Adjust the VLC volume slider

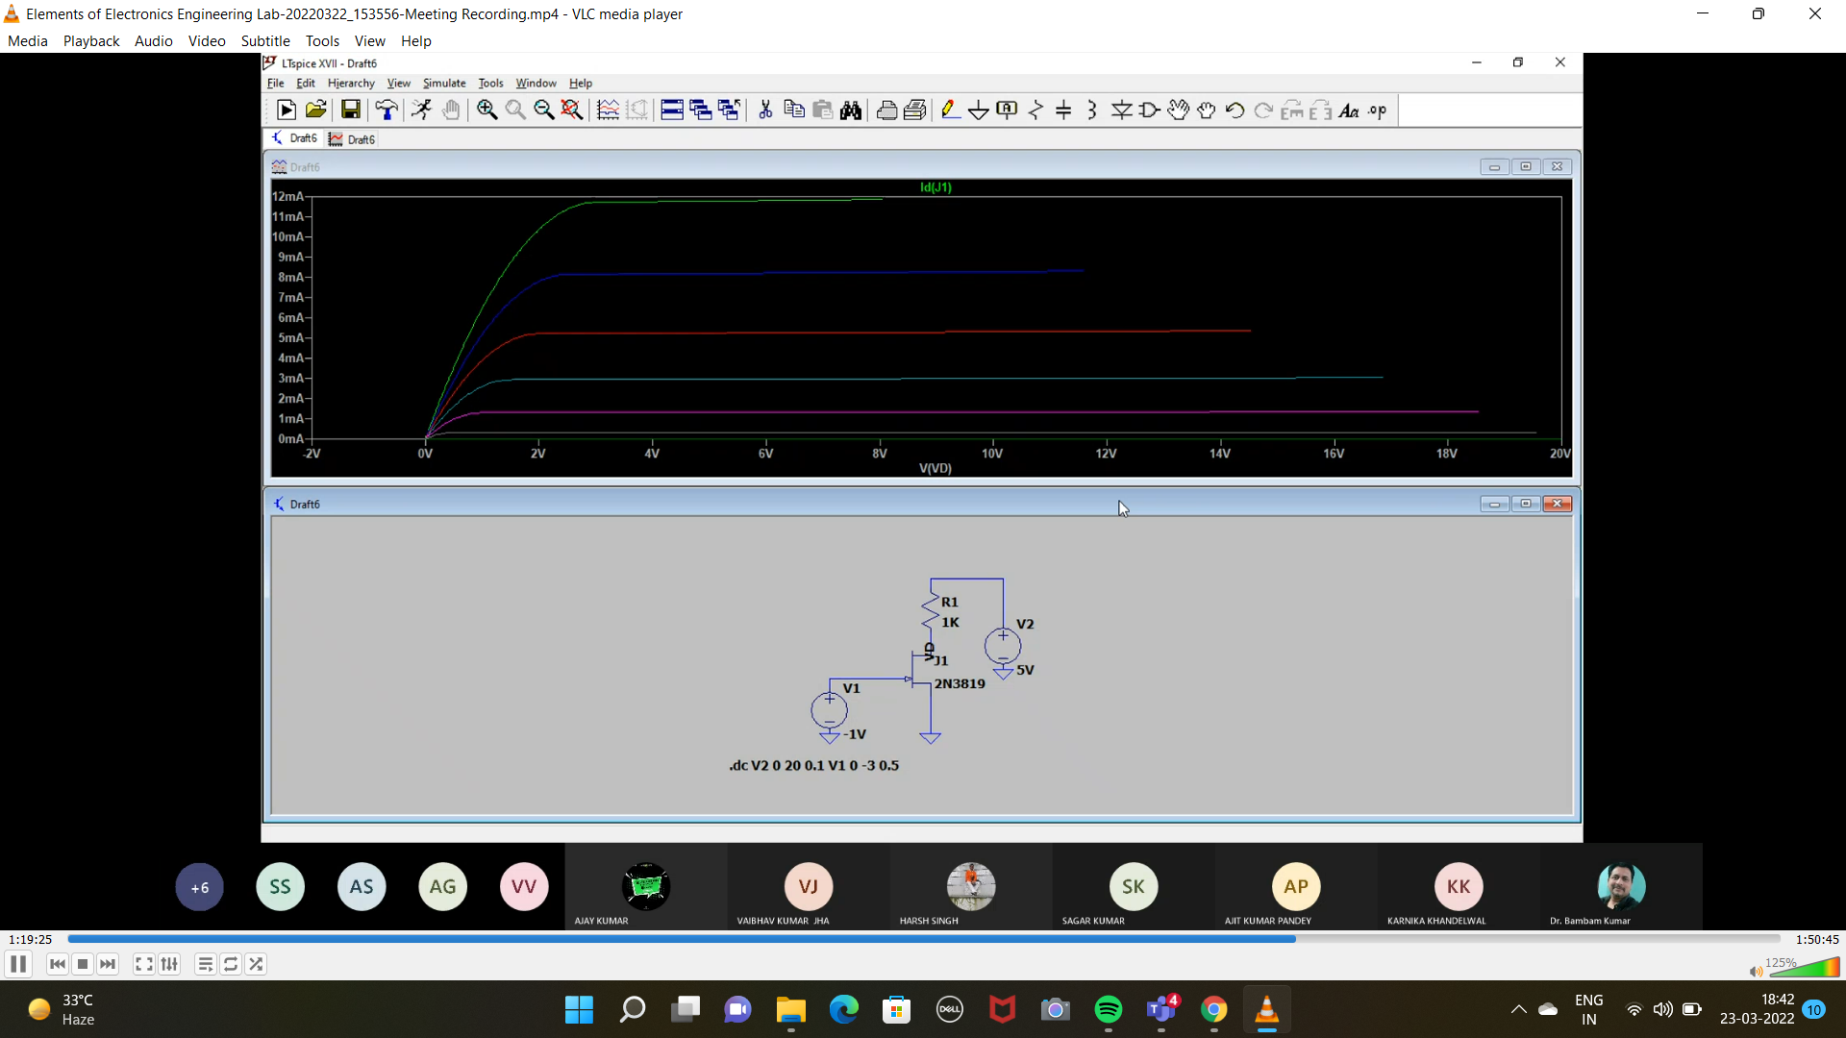[x=1804, y=967]
